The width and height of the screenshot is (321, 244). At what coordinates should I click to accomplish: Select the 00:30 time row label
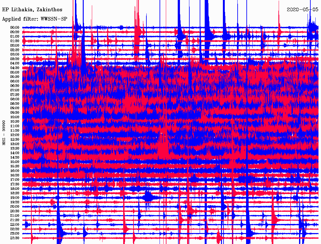(x=15, y=32)
